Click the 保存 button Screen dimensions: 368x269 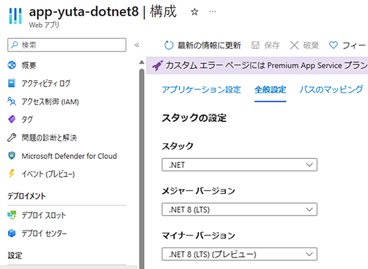(266, 45)
